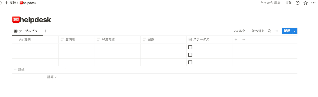Open the フィルター menu
318x97 pixels.
tap(241, 31)
